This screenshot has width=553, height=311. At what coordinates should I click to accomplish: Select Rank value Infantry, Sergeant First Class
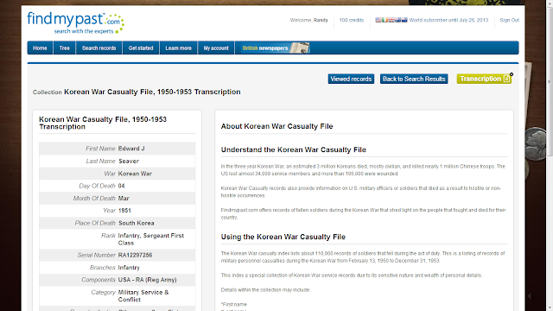click(x=151, y=239)
